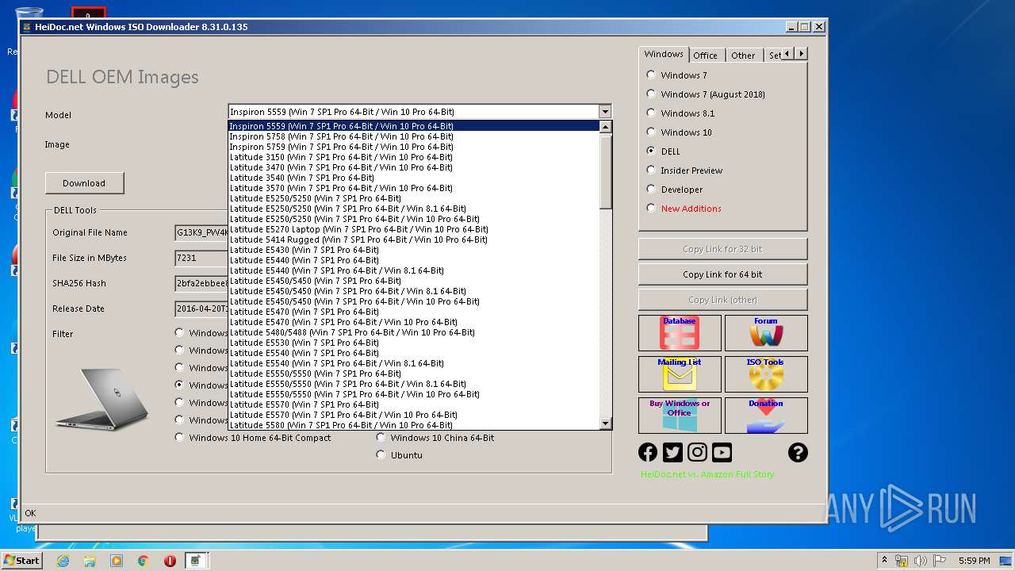Open Internet Explorer from the taskbar
Image resolution: width=1015 pixels, height=571 pixels.
pos(63,561)
